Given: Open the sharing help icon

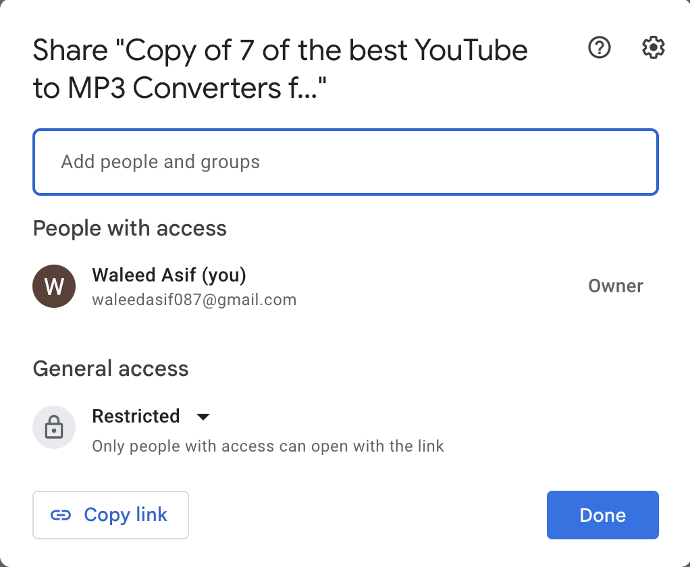Looking at the screenshot, I should pyautogui.click(x=600, y=48).
